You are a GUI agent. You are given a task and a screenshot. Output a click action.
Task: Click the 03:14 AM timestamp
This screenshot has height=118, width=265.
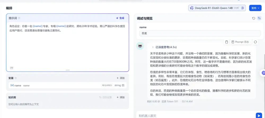click(187, 102)
